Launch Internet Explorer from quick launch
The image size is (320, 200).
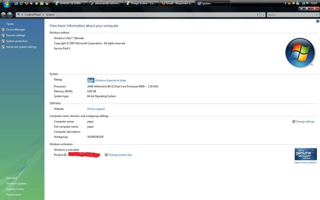[x=21, y=3]
